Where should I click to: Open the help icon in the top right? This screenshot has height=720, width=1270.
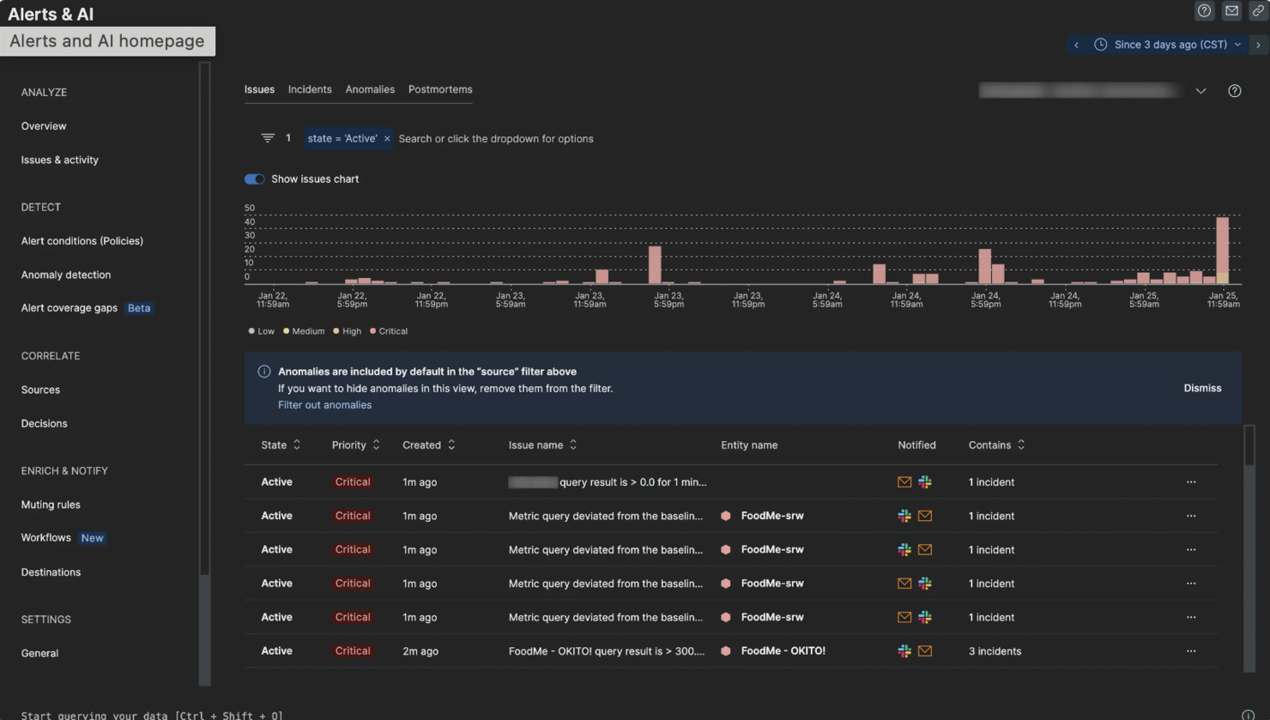click(x=1204, y=10)
